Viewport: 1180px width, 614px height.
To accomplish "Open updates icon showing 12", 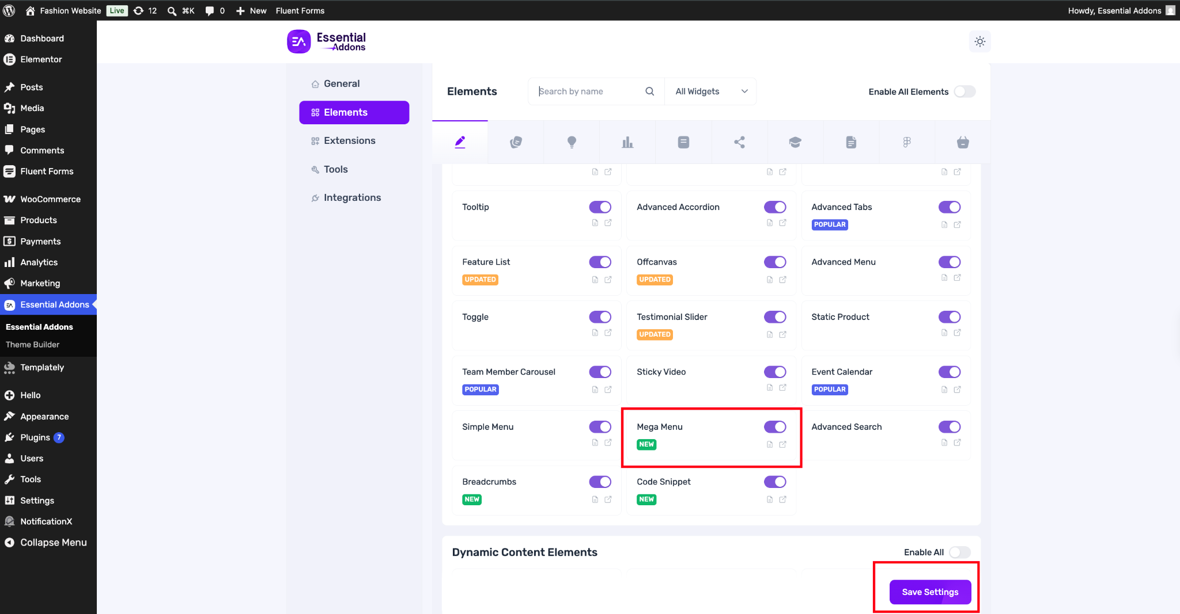I will [x=145, y=10].
